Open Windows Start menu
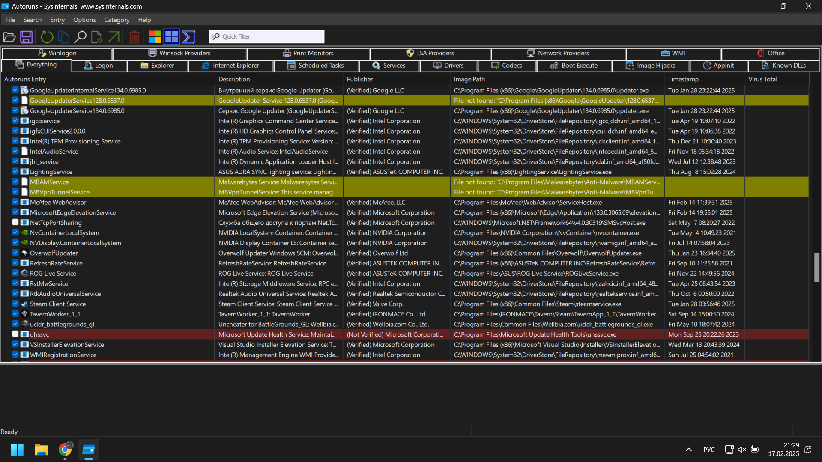Image resolution: width=822 pixels, height=462 pixels. (18, 450)
